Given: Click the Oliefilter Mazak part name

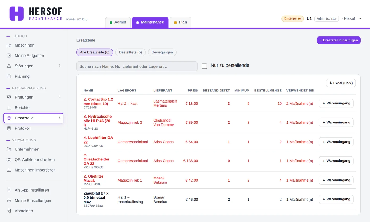Looking at the screenshot, I should pos(93,178).
